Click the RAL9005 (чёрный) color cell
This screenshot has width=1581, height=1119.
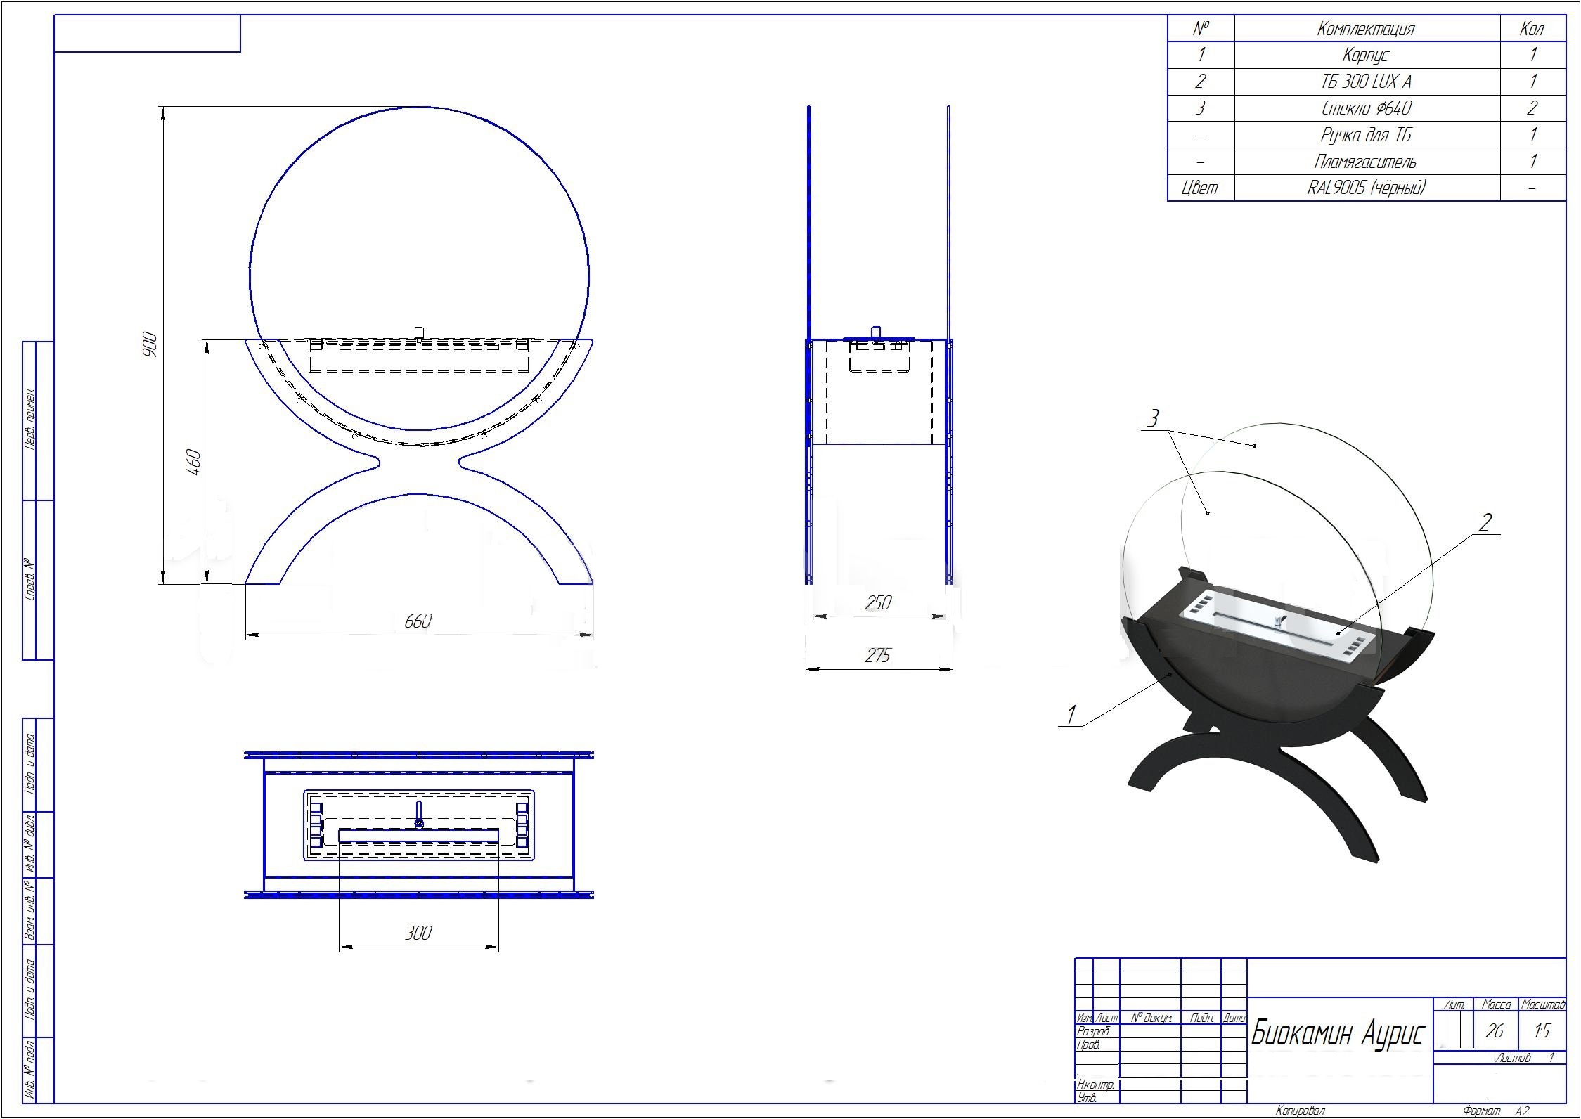click(1366, 188)
